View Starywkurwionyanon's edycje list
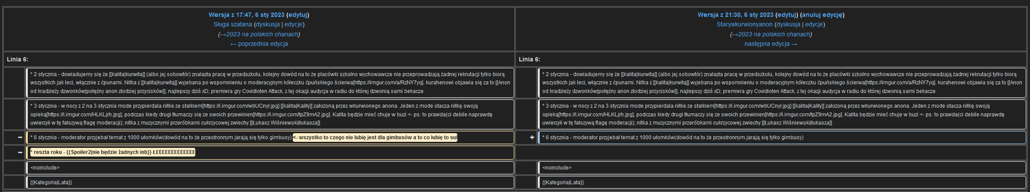The height and width of the screenshot is (192, 1030). [814, 24]
